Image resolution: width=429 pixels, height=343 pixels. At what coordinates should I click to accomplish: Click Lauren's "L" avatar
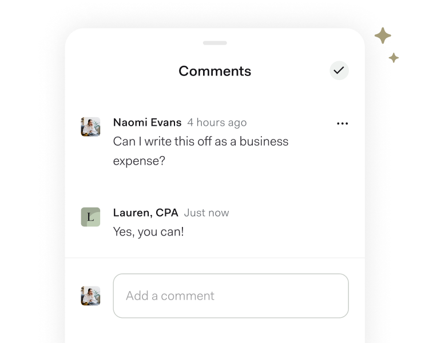click(90, 217)
